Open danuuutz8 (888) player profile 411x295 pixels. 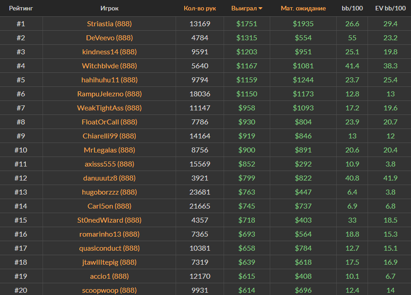click(109, 178)
